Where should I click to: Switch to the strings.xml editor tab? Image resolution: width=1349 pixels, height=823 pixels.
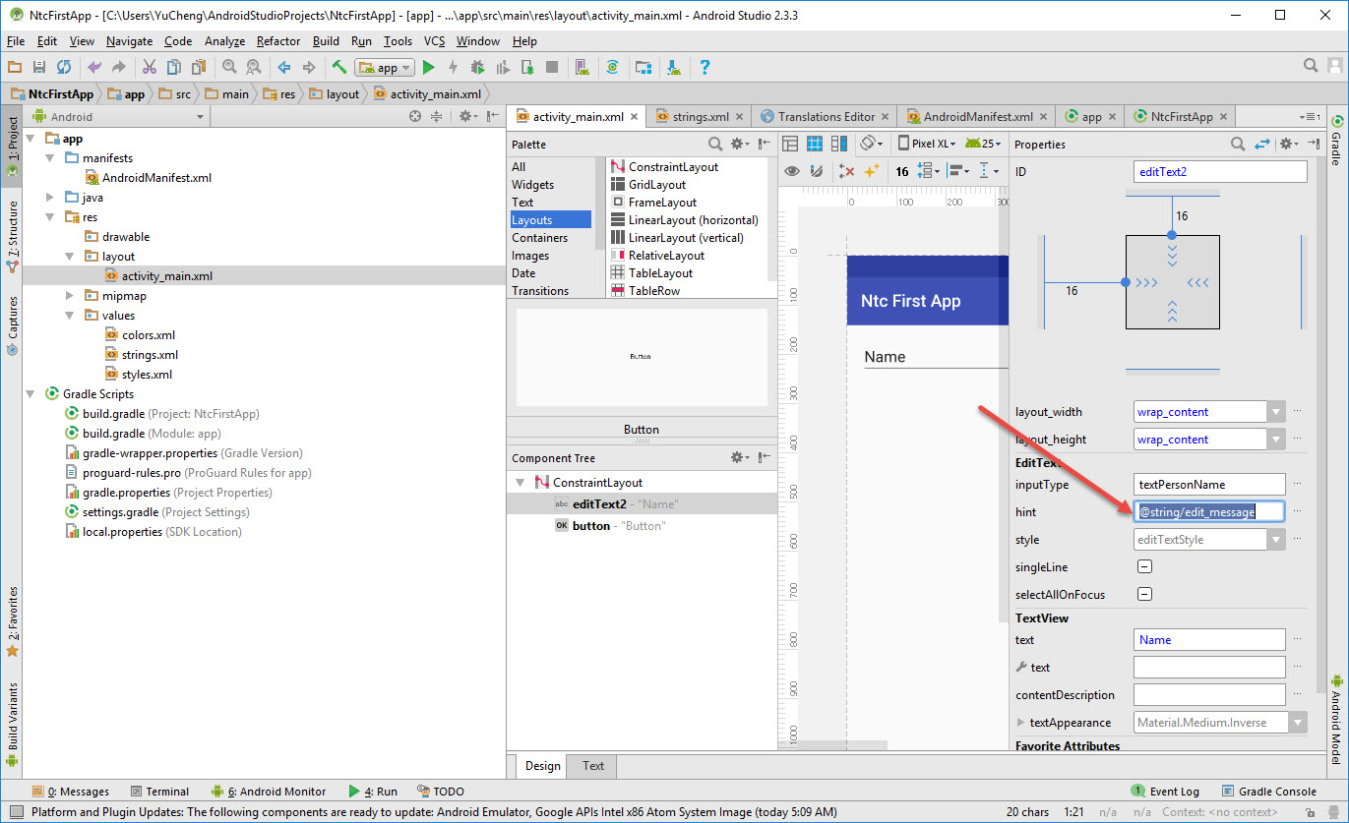700,116
